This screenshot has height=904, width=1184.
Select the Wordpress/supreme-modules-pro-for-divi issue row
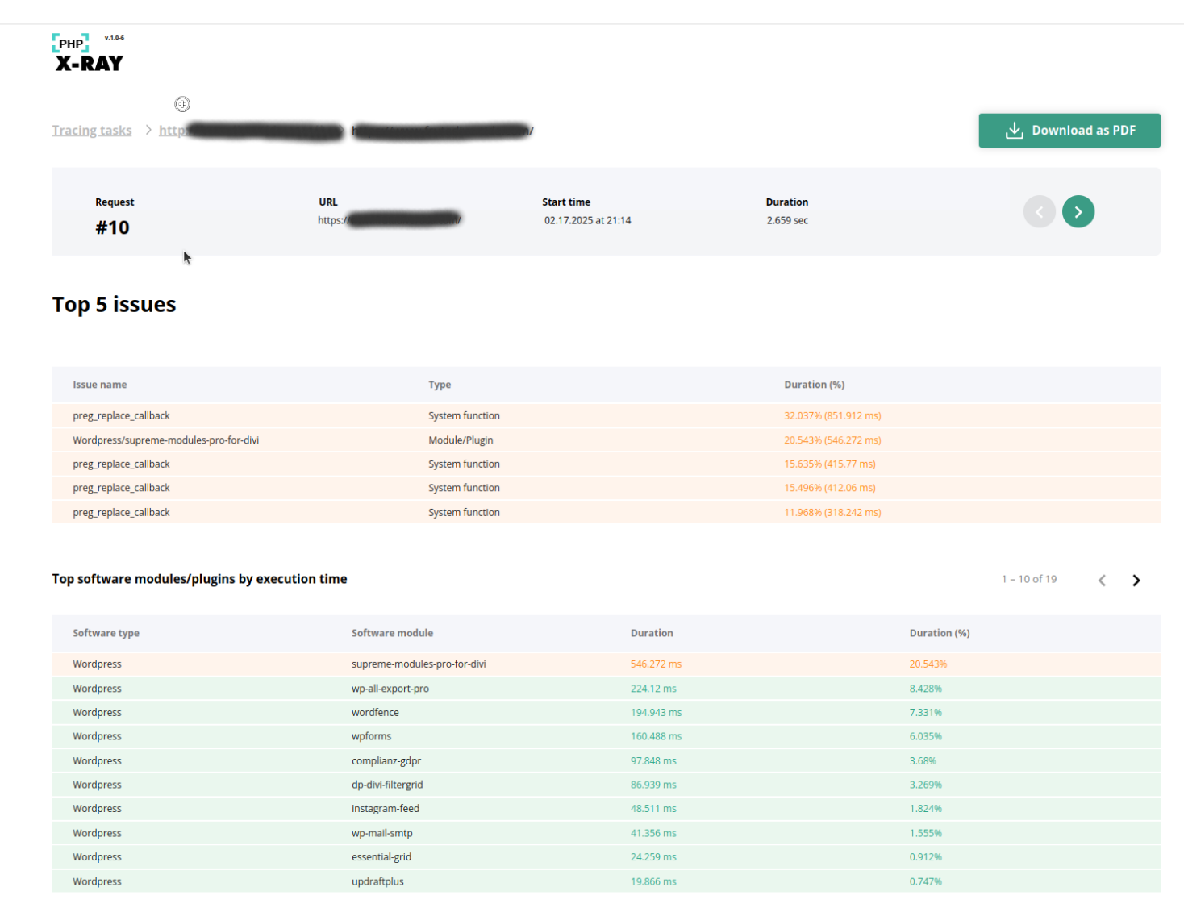(607, 440)
